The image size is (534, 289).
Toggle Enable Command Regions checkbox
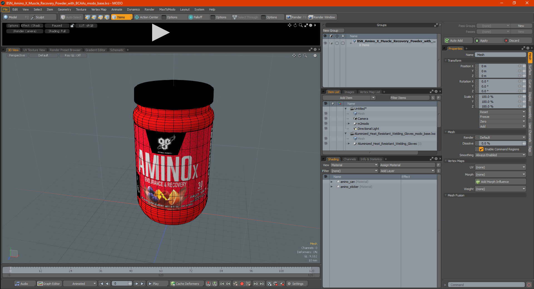point(481,149)
